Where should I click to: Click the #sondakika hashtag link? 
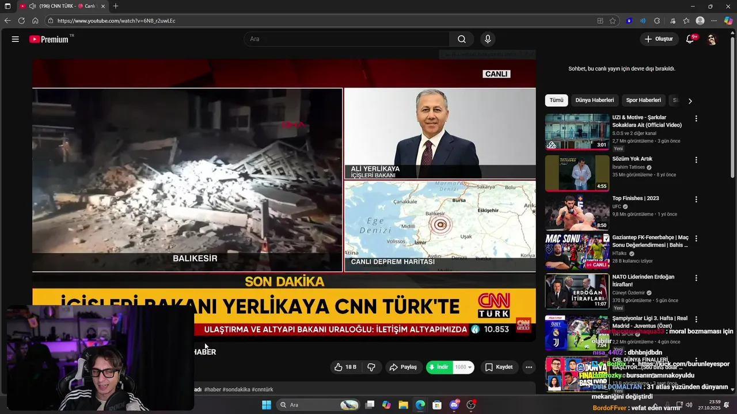(x=236, y=390)
